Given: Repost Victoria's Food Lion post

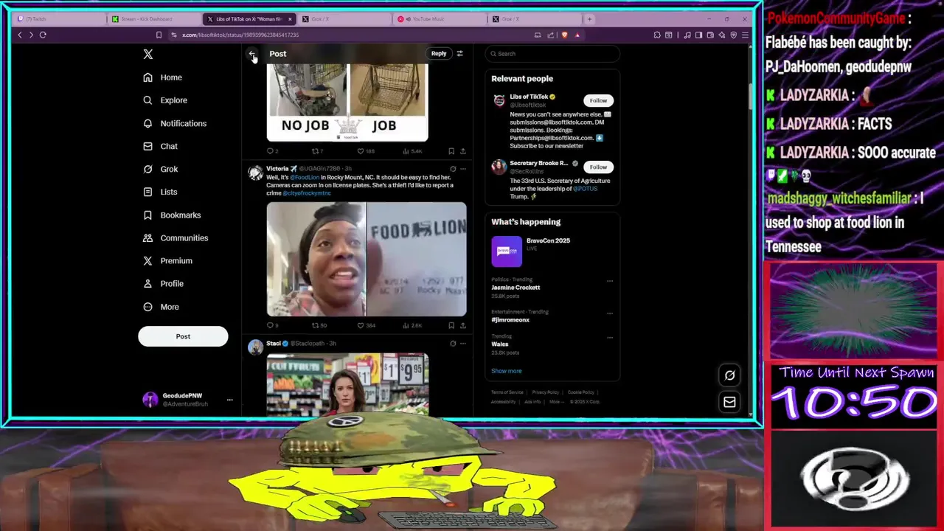Looking at the screenshot, I should (x=319, y=325).
